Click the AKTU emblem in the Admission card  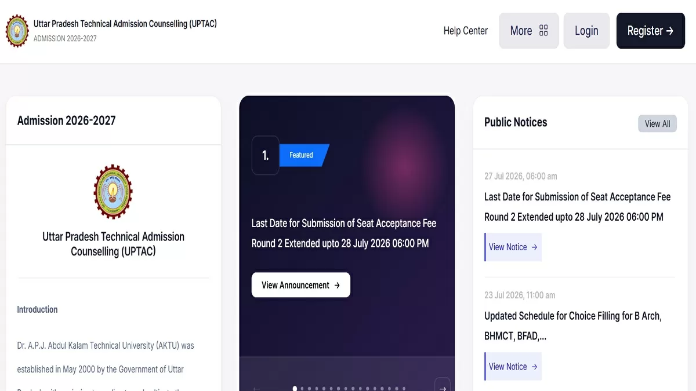[113, 192]
